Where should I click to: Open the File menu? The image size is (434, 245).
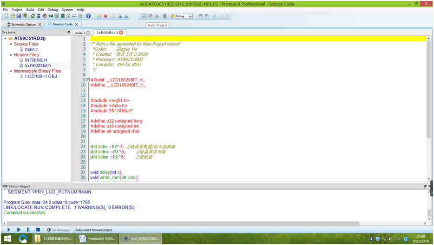(x=5, y=10)
